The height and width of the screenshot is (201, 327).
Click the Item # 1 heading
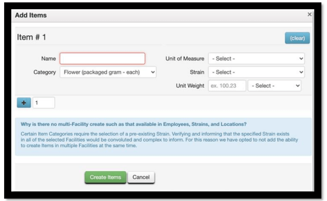click(31, 37)
